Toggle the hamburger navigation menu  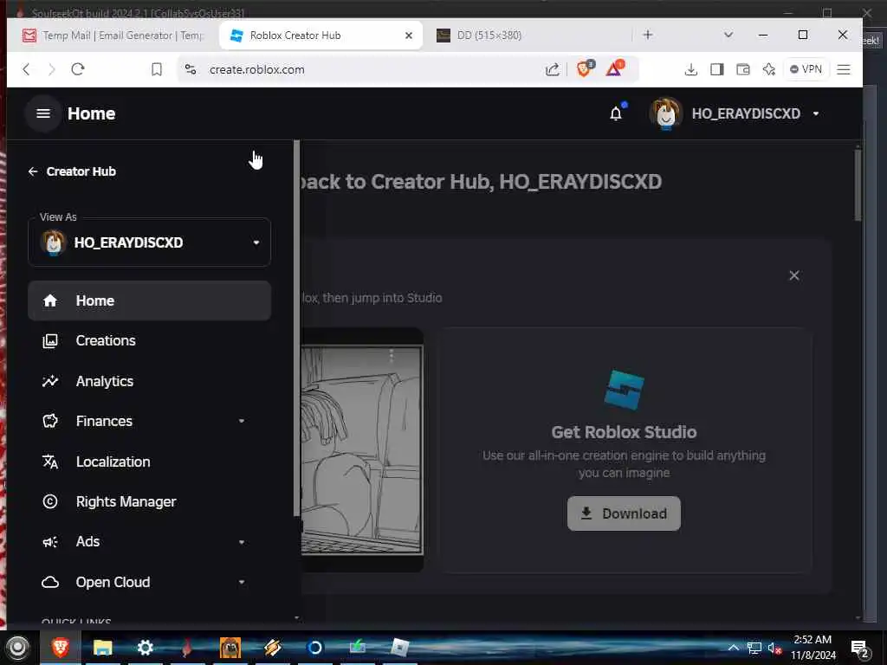pyautogui.click(x=43, y=113)
